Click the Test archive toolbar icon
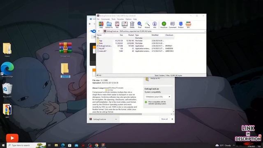 tap(117, 25)
